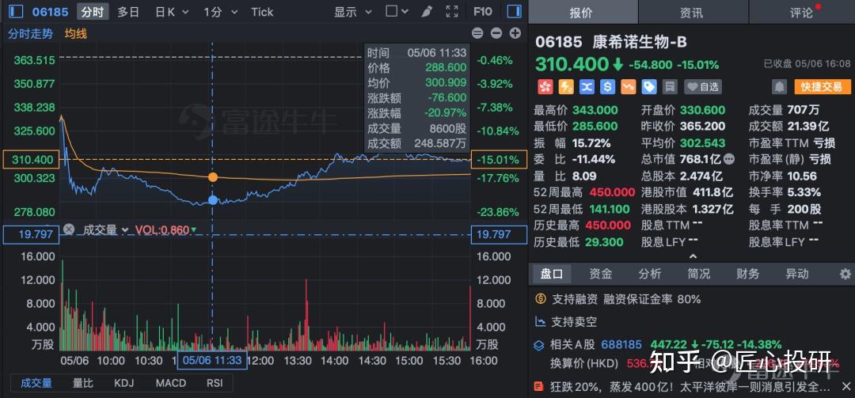
Task: Click the orange short-selling trend icon
Action: pos(628,86)
